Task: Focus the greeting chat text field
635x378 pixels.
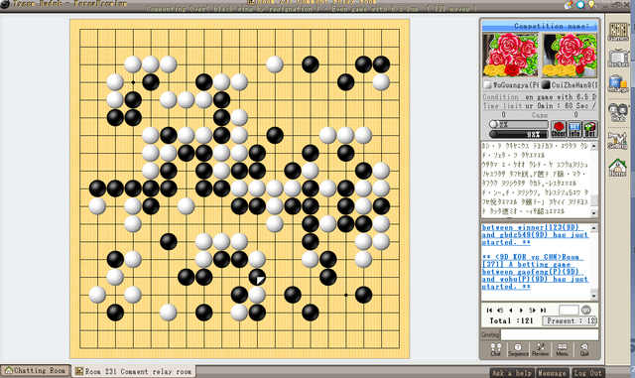Action: [x=550, y=334]
